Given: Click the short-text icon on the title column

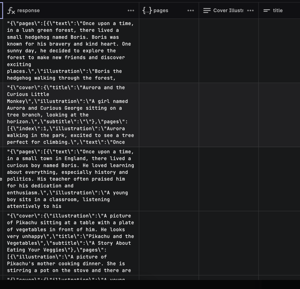Looking at the screenshot, I should (x=267, y=10).
